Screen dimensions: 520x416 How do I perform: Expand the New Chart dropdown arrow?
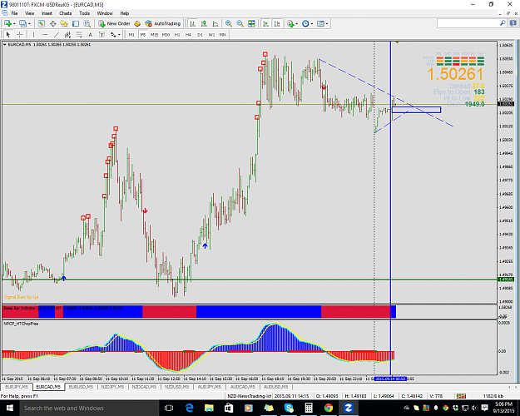(14, 23)
